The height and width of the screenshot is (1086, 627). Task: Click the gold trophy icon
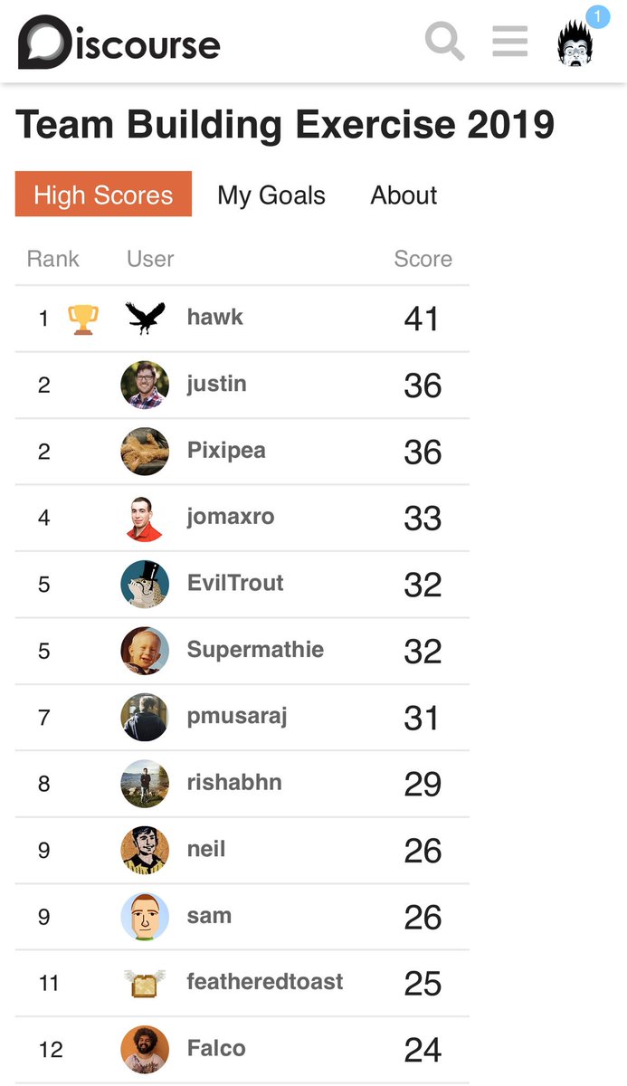83,319
